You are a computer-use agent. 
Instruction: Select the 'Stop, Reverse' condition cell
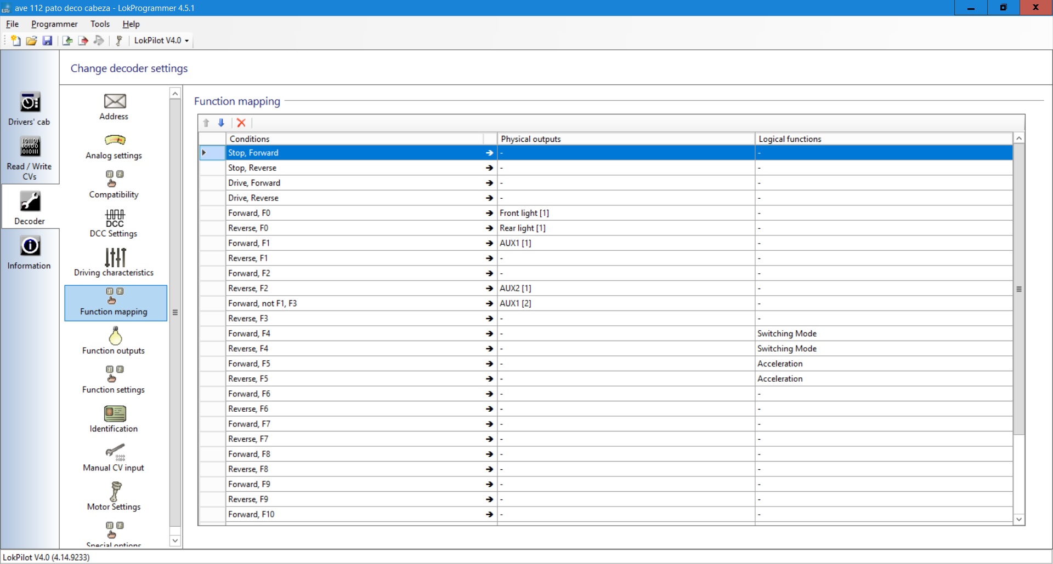point(354,168)
